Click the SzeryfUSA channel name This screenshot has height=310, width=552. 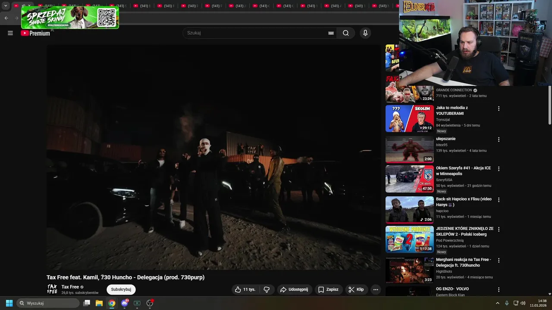(x=445, y=180)
